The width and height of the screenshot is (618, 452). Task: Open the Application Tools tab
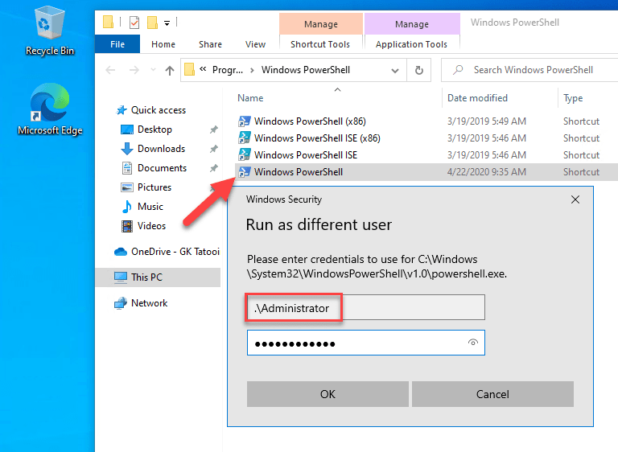point(411,44)
